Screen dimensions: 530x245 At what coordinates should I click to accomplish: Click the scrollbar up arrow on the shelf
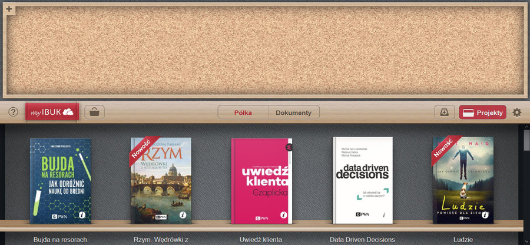coord(526,127)
